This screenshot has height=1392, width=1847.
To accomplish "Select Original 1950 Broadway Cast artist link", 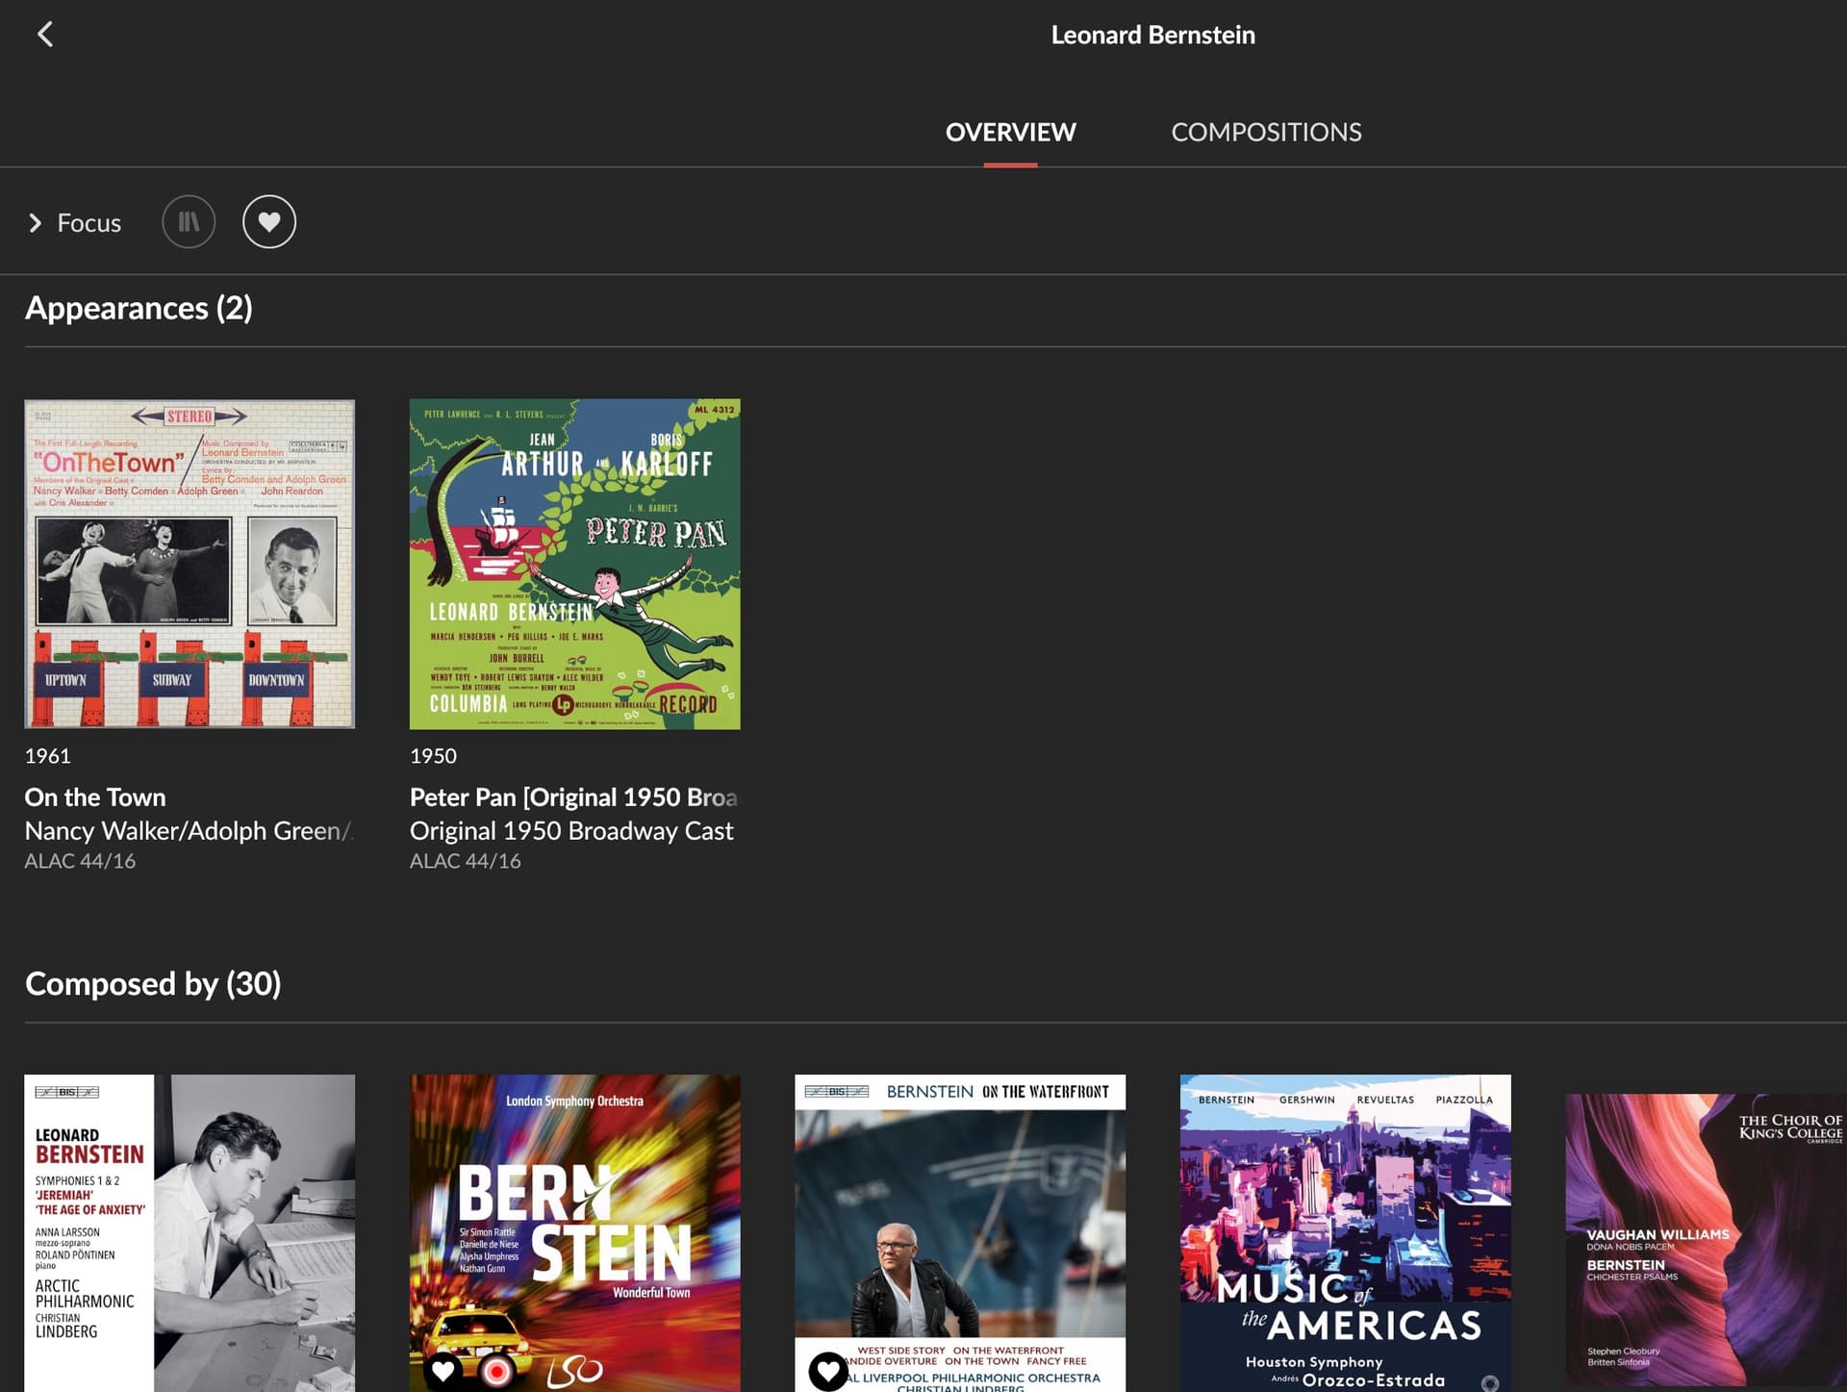I will 571,831.
